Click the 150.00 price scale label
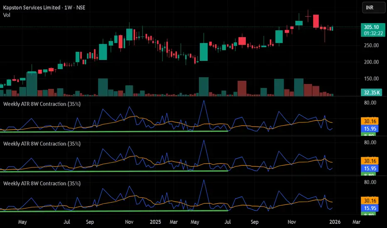387x228 pixels. pos(371,79)
